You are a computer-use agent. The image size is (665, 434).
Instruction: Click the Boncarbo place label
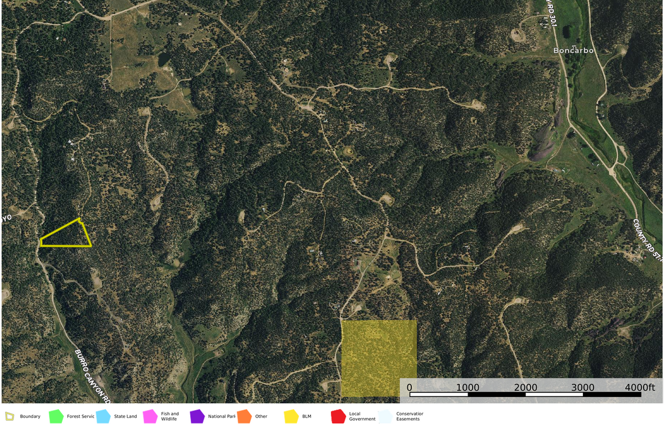tap(573, 51)
